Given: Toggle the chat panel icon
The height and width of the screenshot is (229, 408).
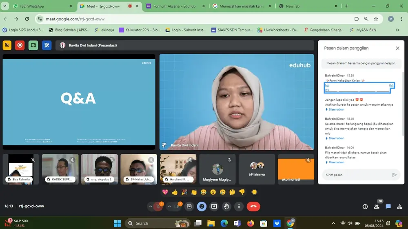Looking at the screenshot, I should pyautogui.click(x=388, y=207).
